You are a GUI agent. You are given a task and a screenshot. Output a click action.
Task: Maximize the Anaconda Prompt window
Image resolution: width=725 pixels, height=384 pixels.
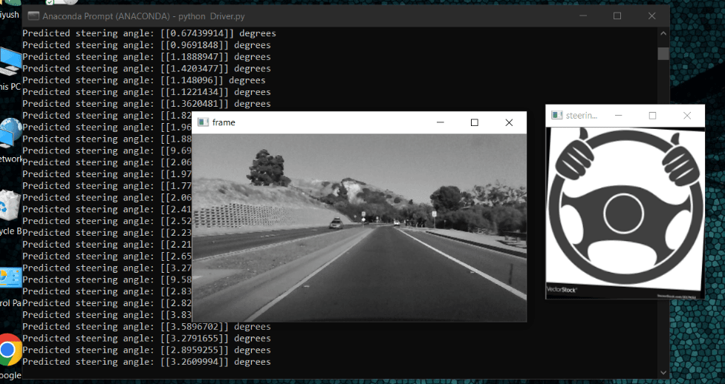[617, 16]
